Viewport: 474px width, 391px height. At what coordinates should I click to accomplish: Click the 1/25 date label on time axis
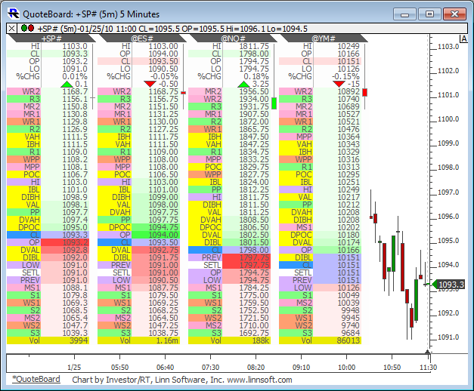(x=74, y=368)
